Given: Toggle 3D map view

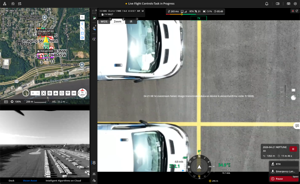Looking at the screenshot, I should tap(74, 93).
